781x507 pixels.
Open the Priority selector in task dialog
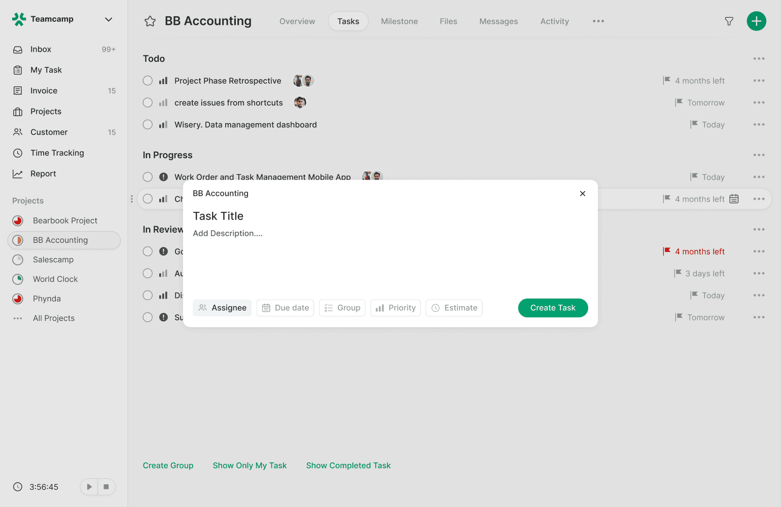click(x=396, y=308)
